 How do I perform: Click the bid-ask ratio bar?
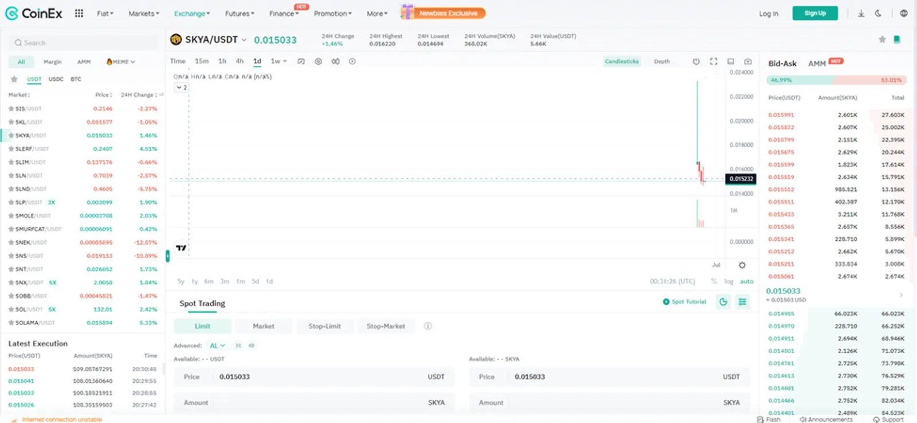pyautogui.click(x=837, y=80)
